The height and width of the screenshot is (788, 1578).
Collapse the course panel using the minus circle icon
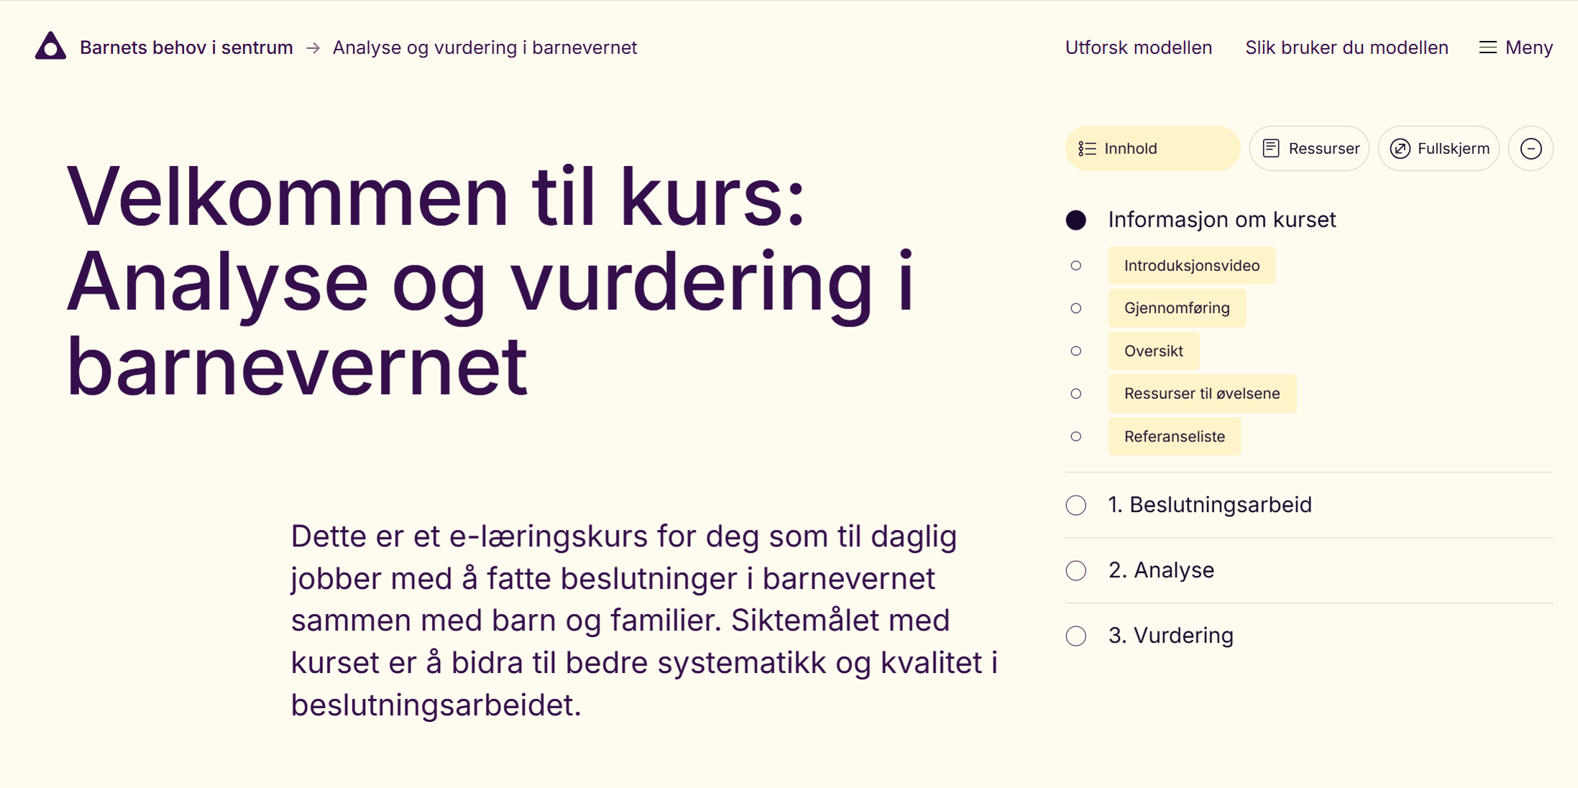coord(1531,148)
